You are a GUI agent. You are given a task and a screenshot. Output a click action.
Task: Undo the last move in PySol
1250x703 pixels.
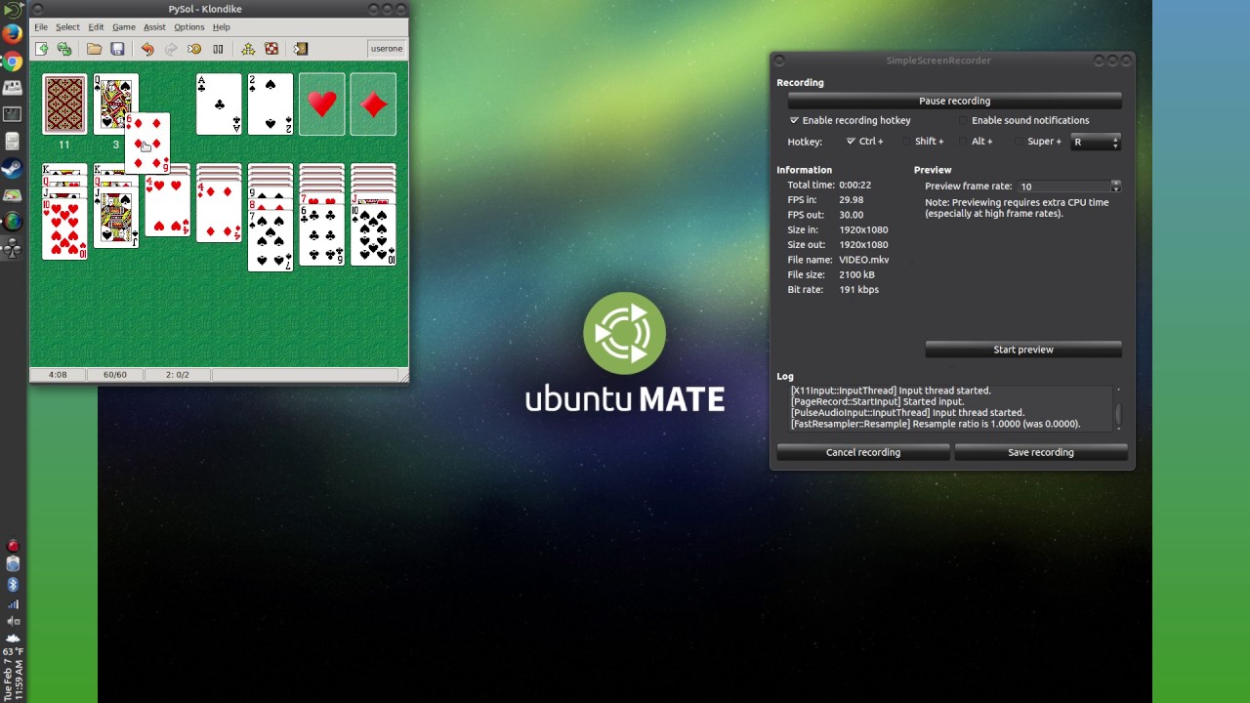pos(147,49)
